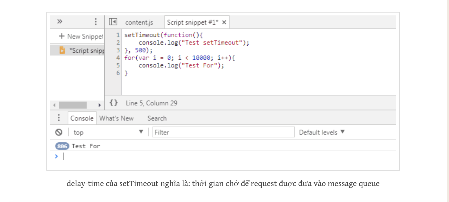This screenshot has width=449, height=202.
Task: Open the Search drawer tab
Action: pos(157,118)
